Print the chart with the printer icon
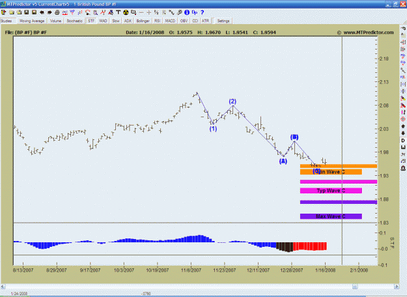This screenshot has width=407, height=297. 57,12
